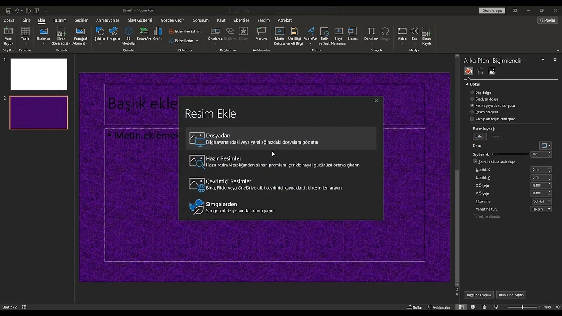Collapse the Dolgu section

tap(467, 84)
